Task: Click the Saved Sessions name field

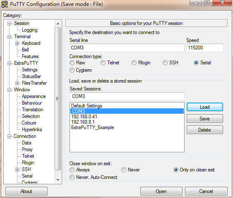Action: (127, 96)
